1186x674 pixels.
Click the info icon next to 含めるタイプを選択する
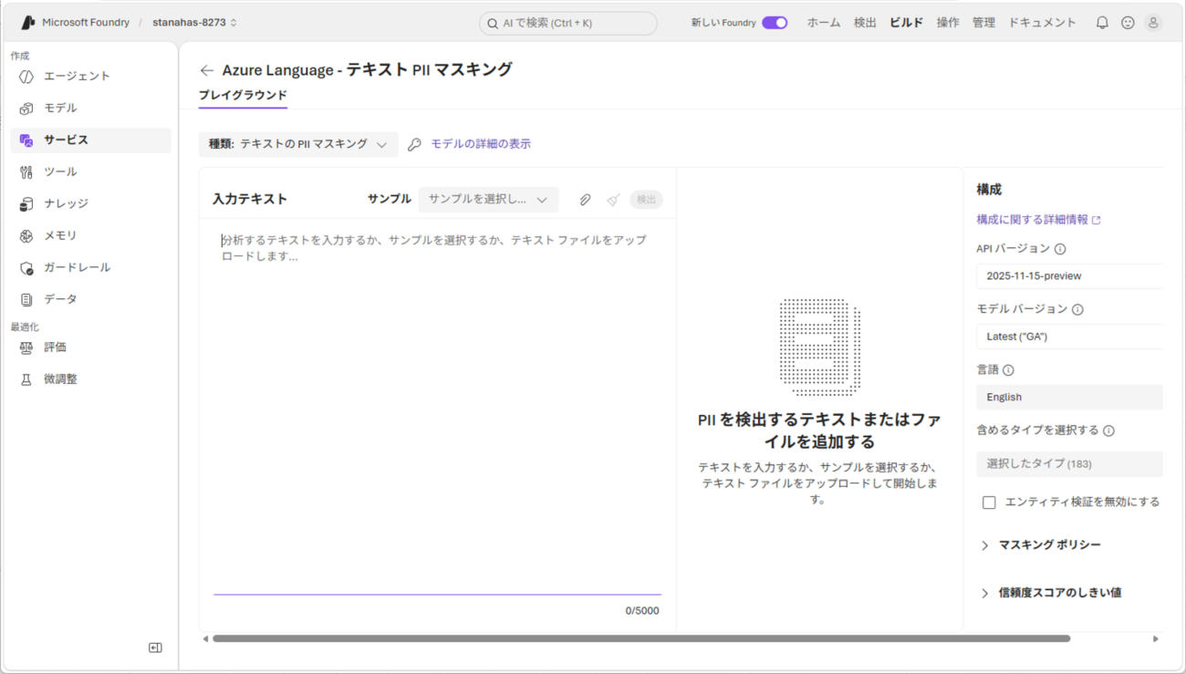1108,430
